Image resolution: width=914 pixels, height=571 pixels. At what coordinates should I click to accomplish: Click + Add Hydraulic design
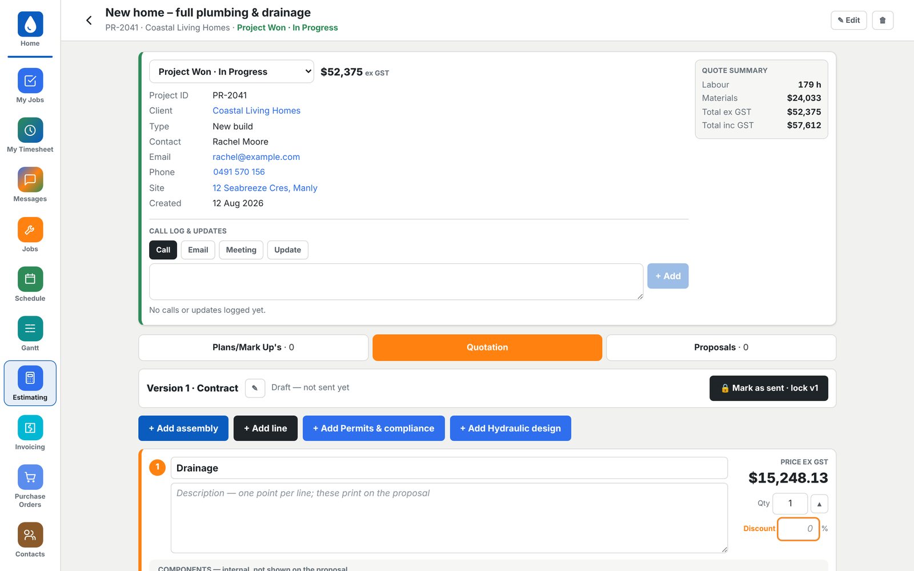point(511,428)
